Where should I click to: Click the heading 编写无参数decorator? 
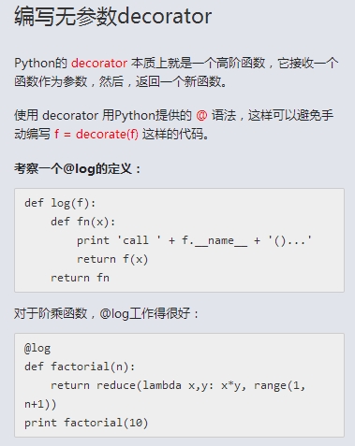pos(113,16)
